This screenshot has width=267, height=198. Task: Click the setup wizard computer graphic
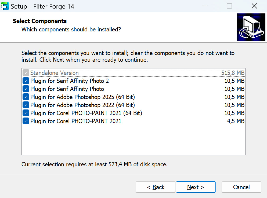pos(251,27)
